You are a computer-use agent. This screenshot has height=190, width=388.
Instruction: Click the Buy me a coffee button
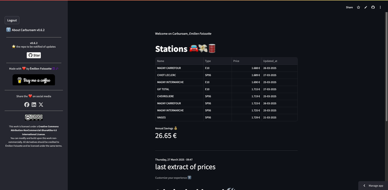34,80
